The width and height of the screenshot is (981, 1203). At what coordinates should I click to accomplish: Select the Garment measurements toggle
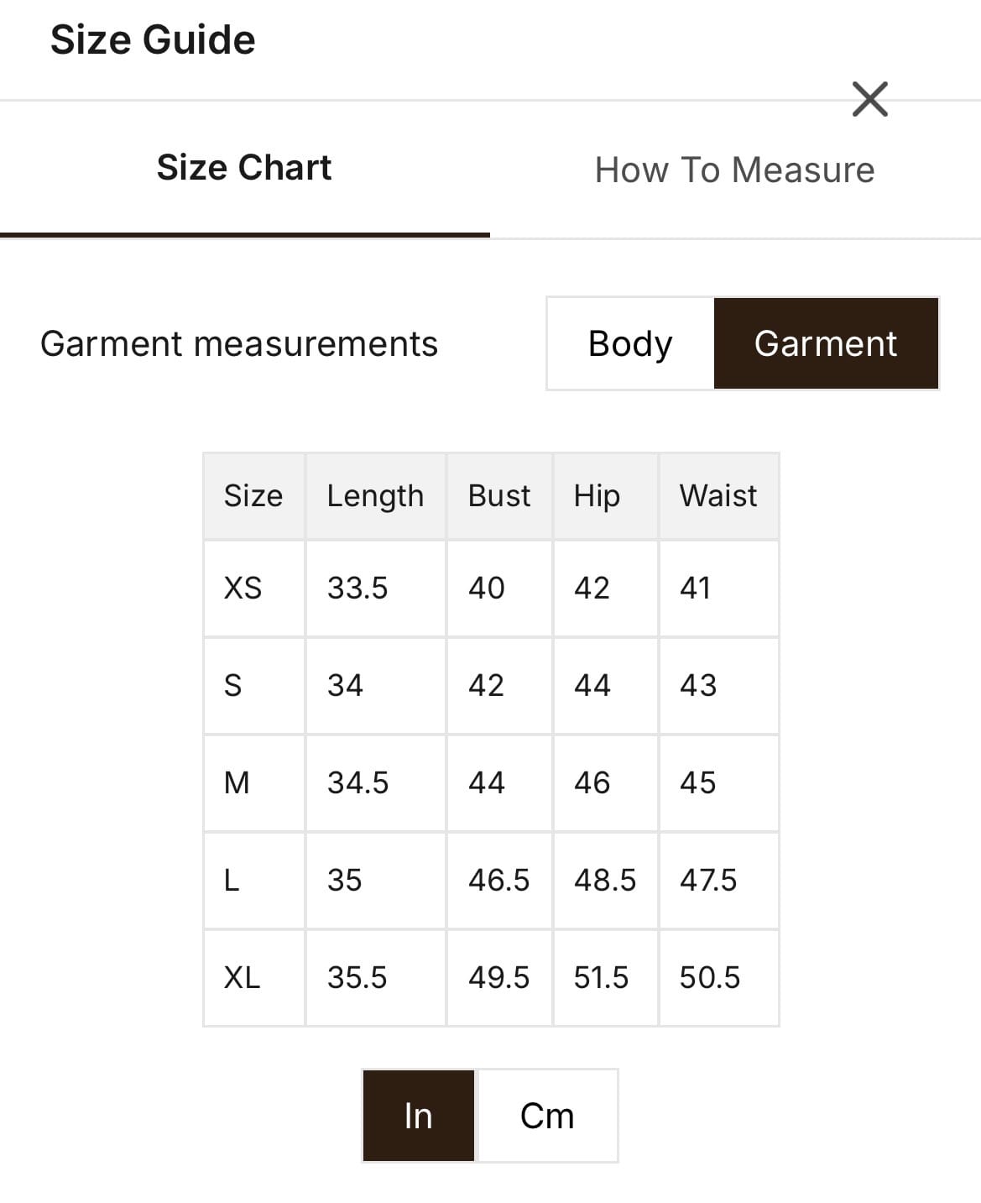click(x=826, y=343)
